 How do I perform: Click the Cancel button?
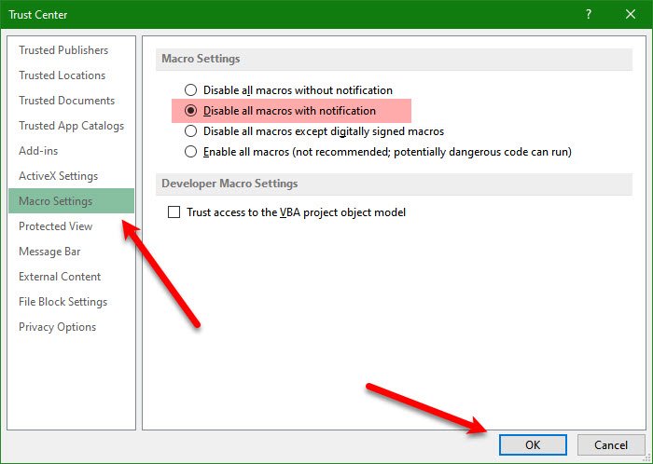click(611, 444)
